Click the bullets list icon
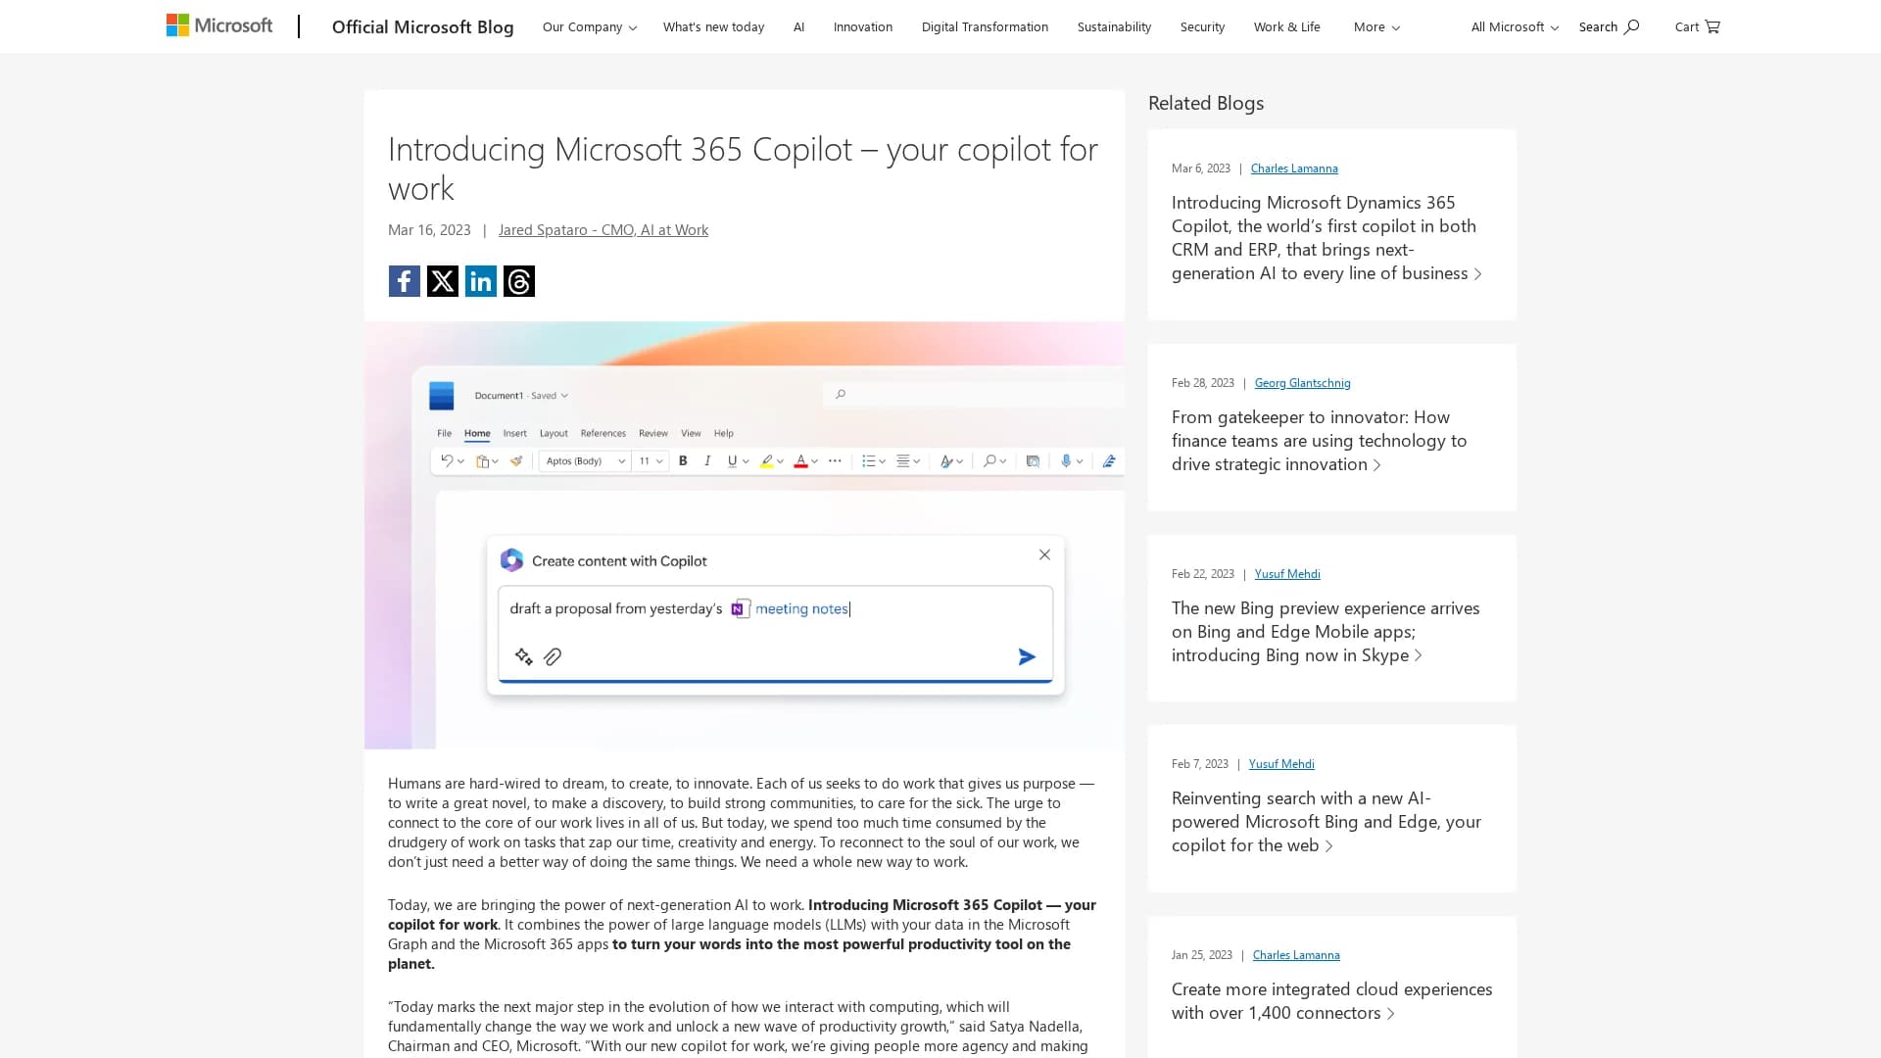The height and width of the screenshot is (1058, 1881). tap(868, 460)
